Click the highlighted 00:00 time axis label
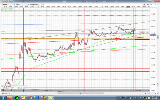160x100 pixels. 128,7
